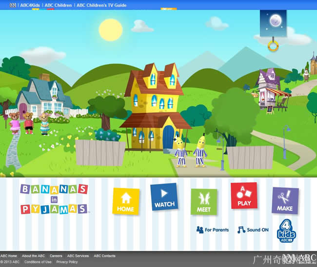Open ABC Children's TV Guide
317x267 pixels.
pos(101,5)
